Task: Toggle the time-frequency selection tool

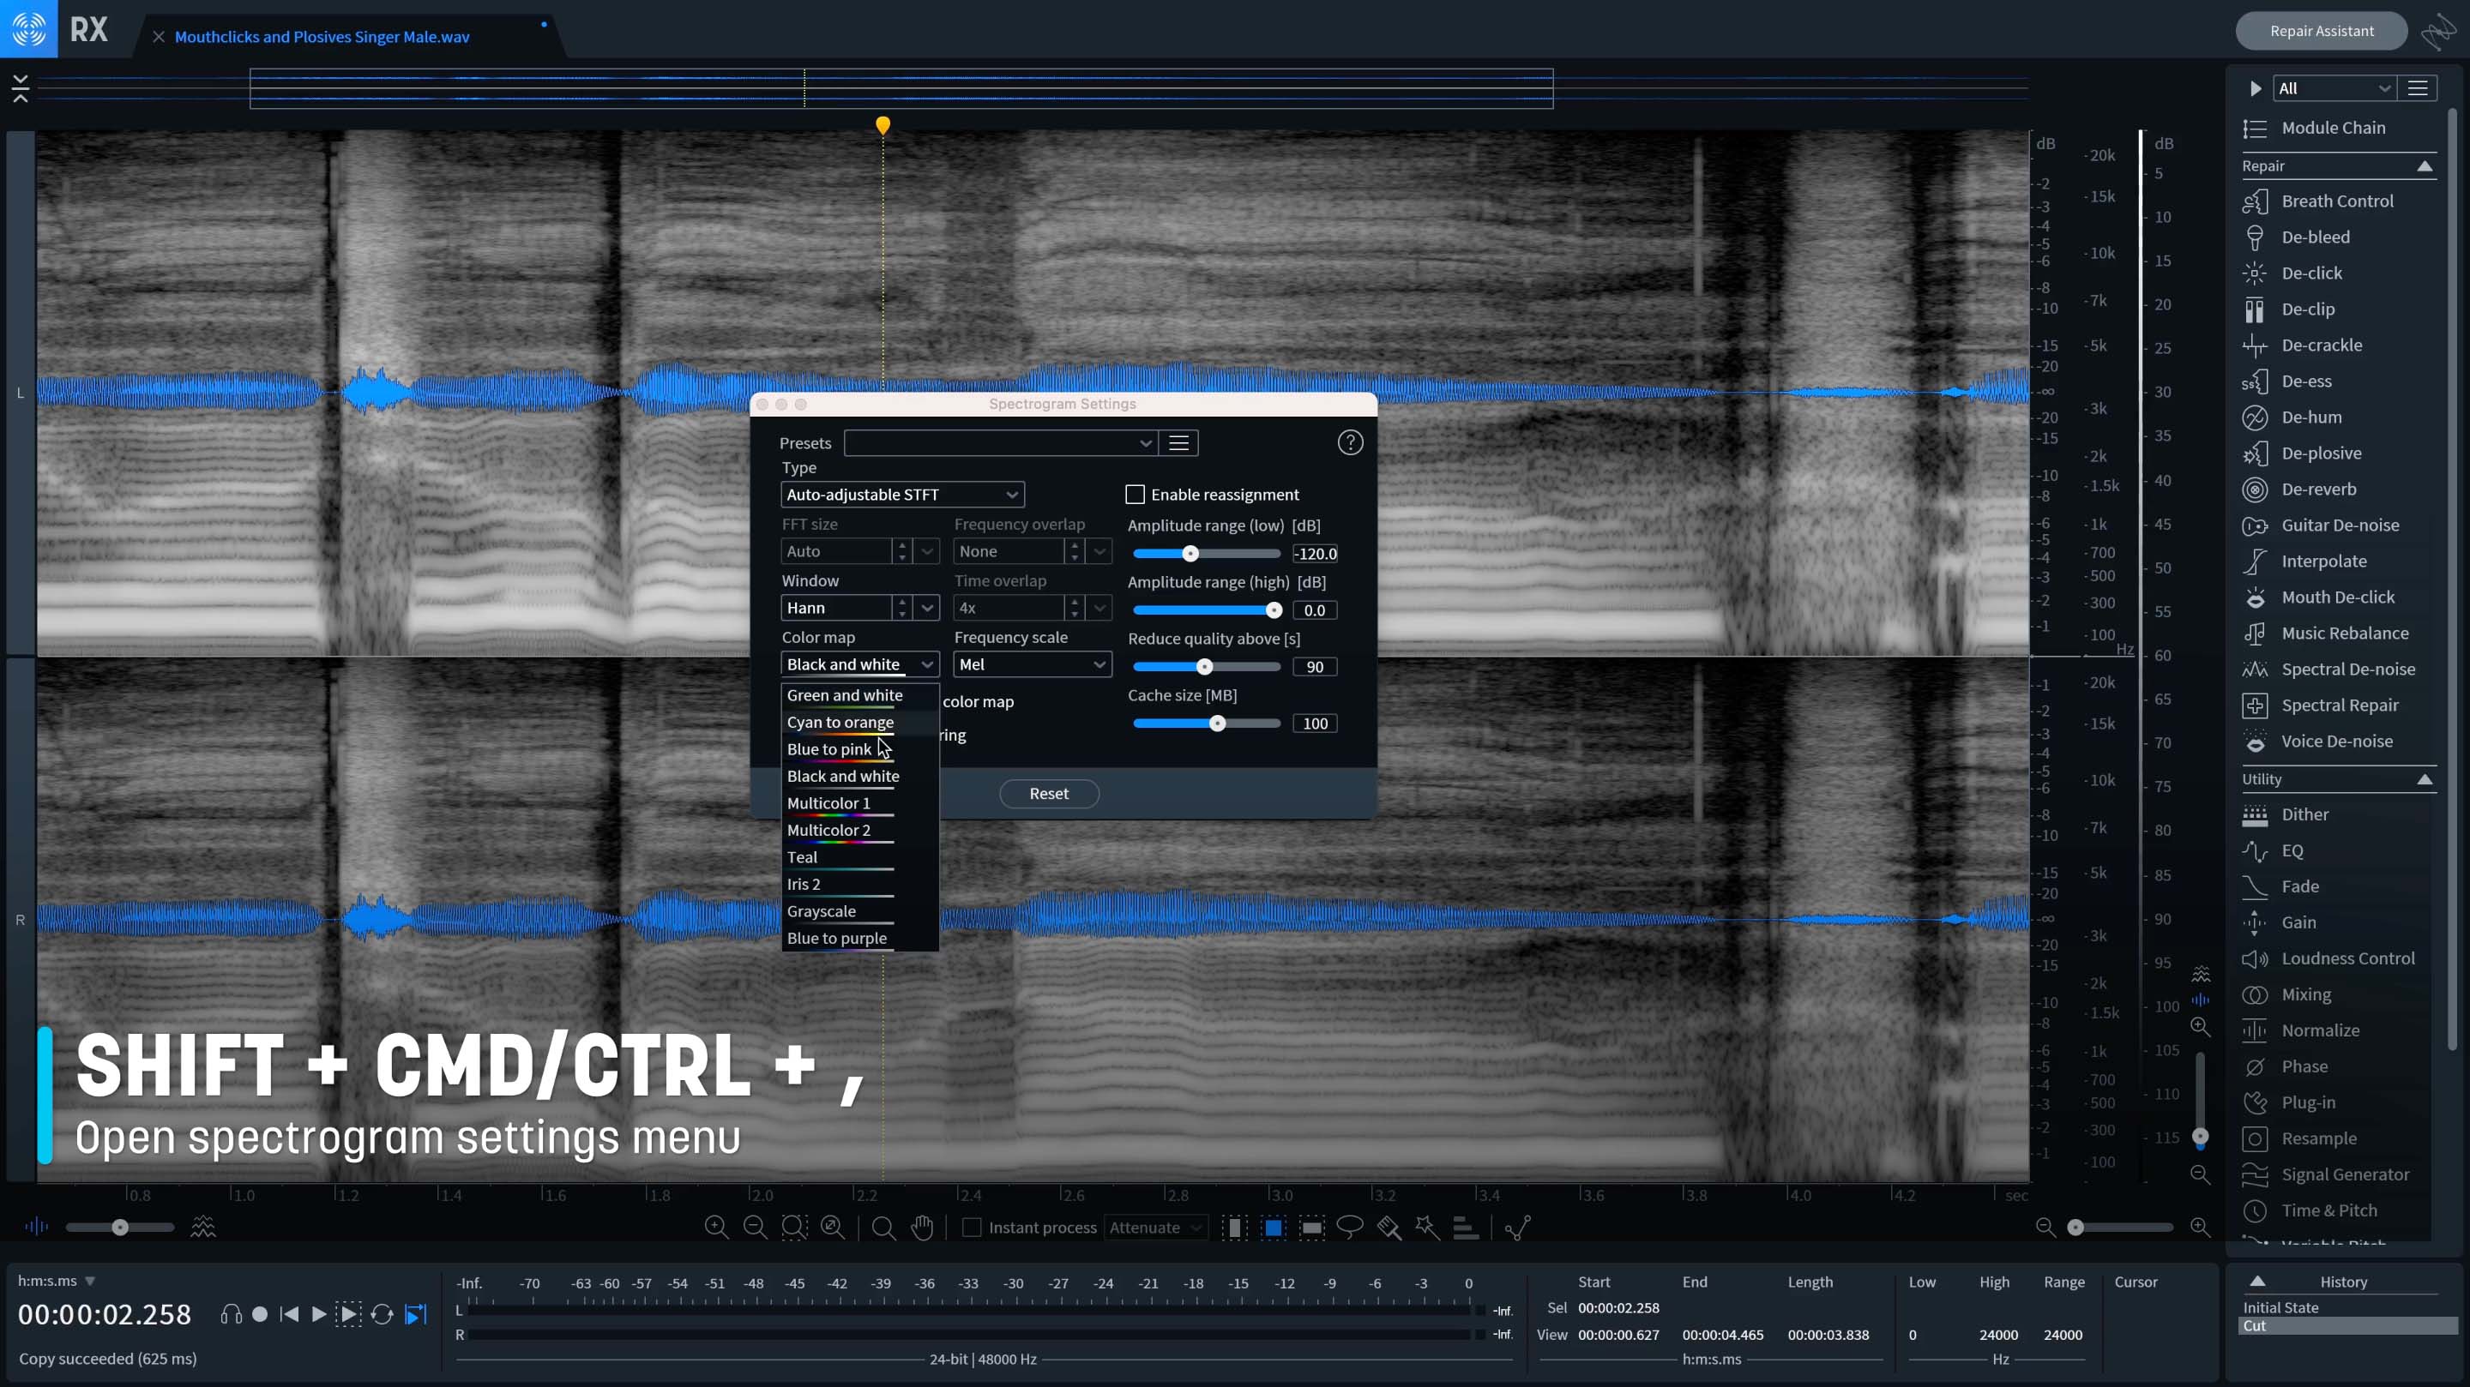Action: point(1274,1227)
